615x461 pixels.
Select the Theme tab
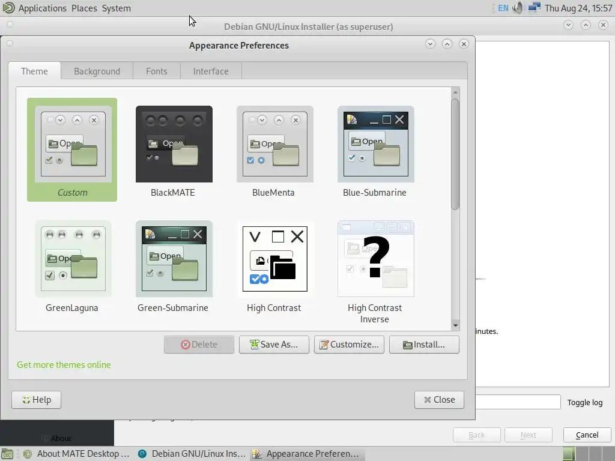34,71
